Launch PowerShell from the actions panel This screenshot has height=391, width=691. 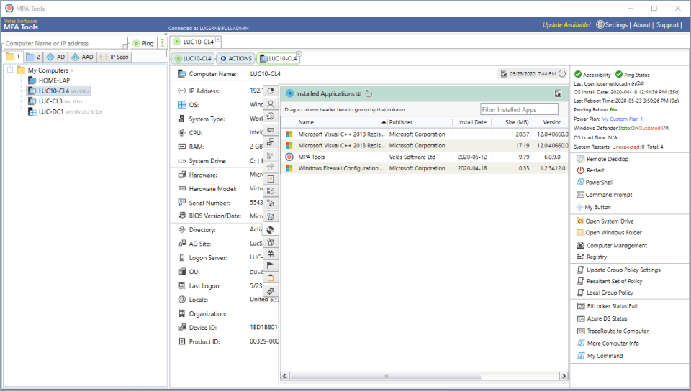point(599,183)
